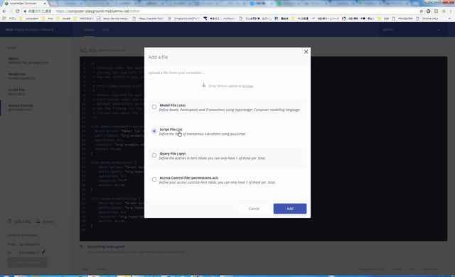This screenshot has width=455, height=277.
Task: Select the Model File (.cto) radio button
Action: 154,107
